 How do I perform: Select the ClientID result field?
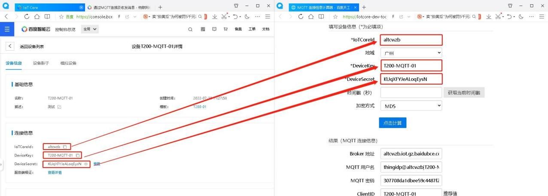(x=411, y=193)
